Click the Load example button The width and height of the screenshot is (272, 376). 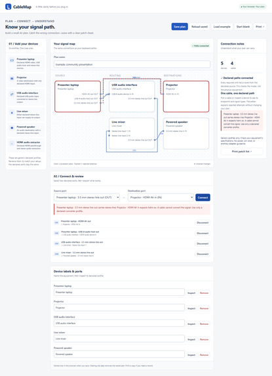click(222, 27)
